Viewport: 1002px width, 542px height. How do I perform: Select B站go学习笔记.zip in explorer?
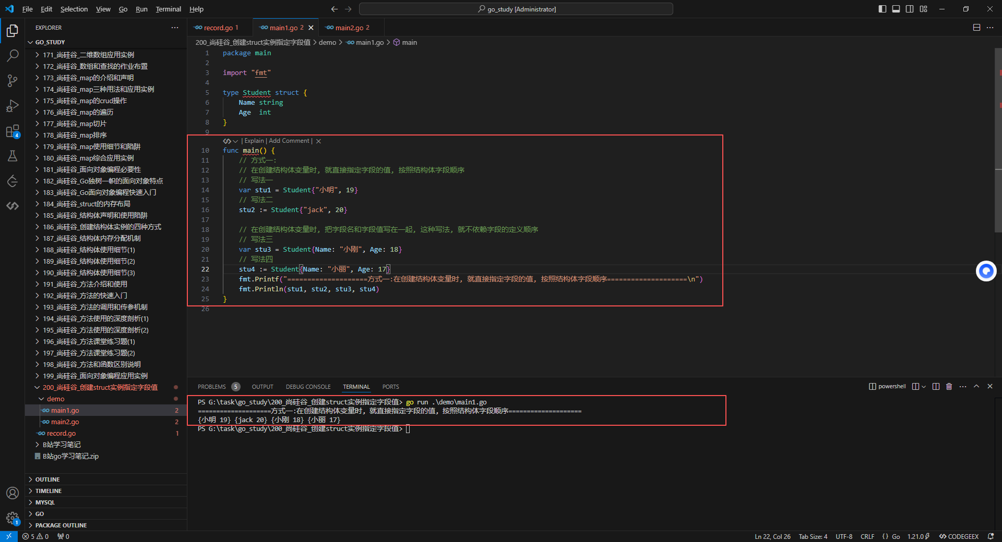point(106,456)
